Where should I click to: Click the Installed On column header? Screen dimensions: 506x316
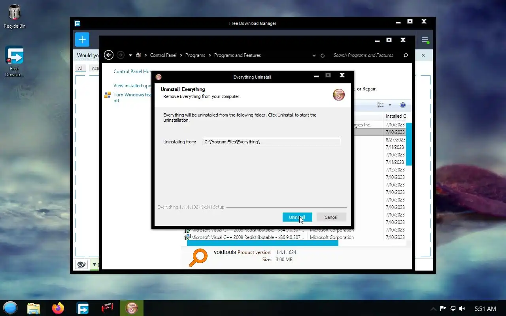click(x=396, y=116)
